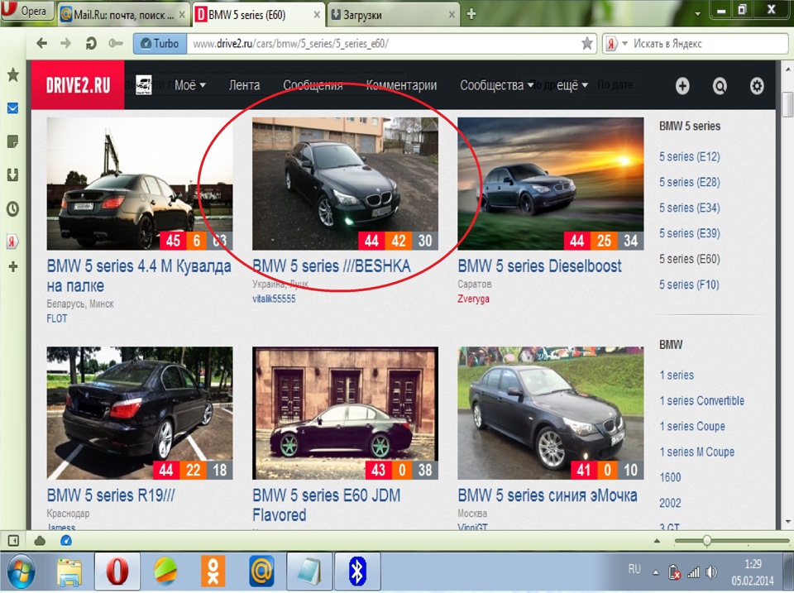Viewport: 794px width, 593px height.
Task: Select 5 series (E12) in sidebar
Action: click(x=689, y=156)
